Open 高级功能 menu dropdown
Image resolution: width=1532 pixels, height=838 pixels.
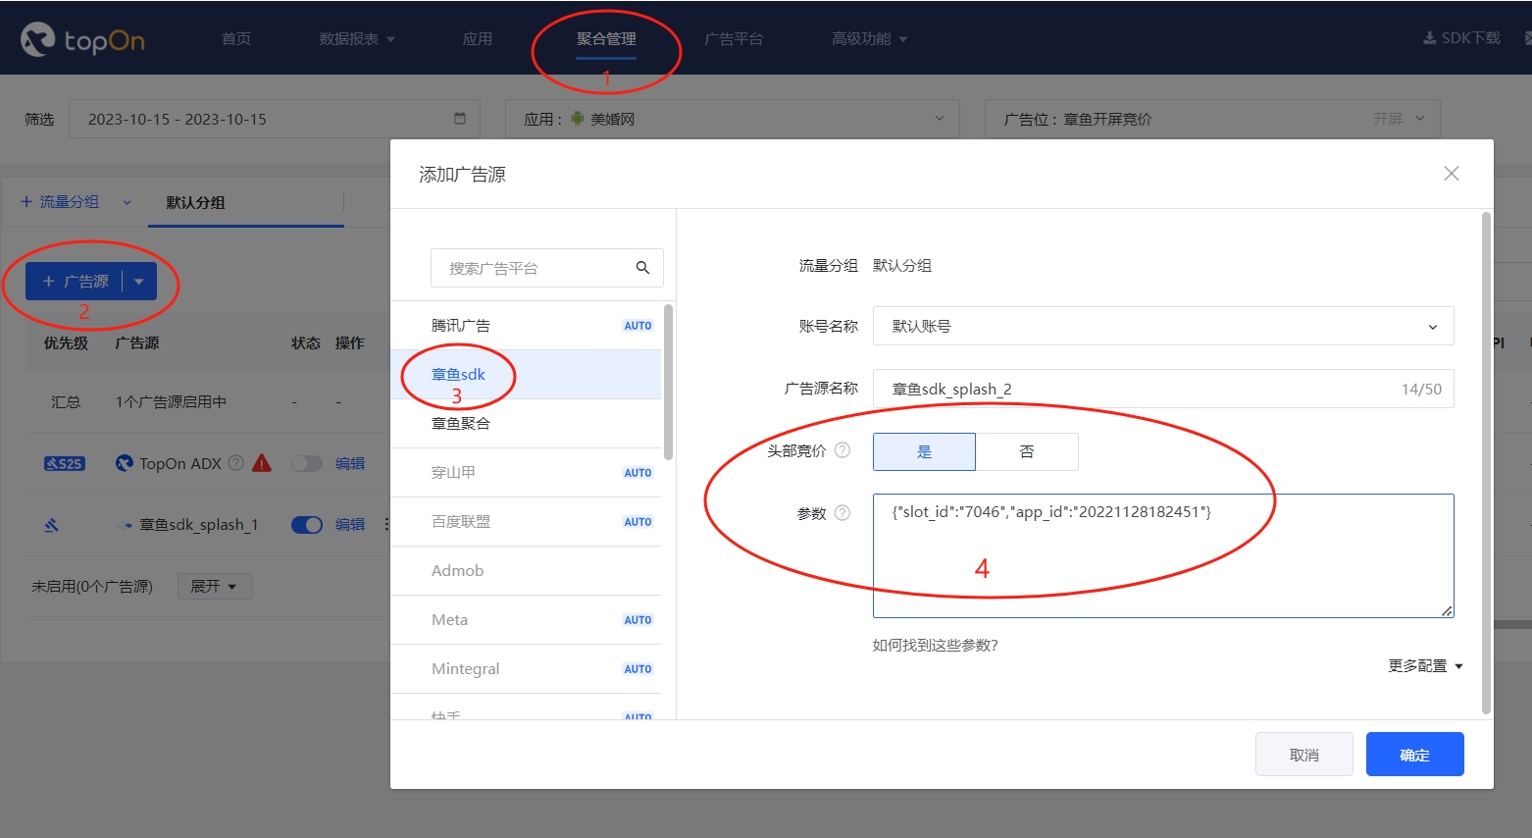(869, 38)
